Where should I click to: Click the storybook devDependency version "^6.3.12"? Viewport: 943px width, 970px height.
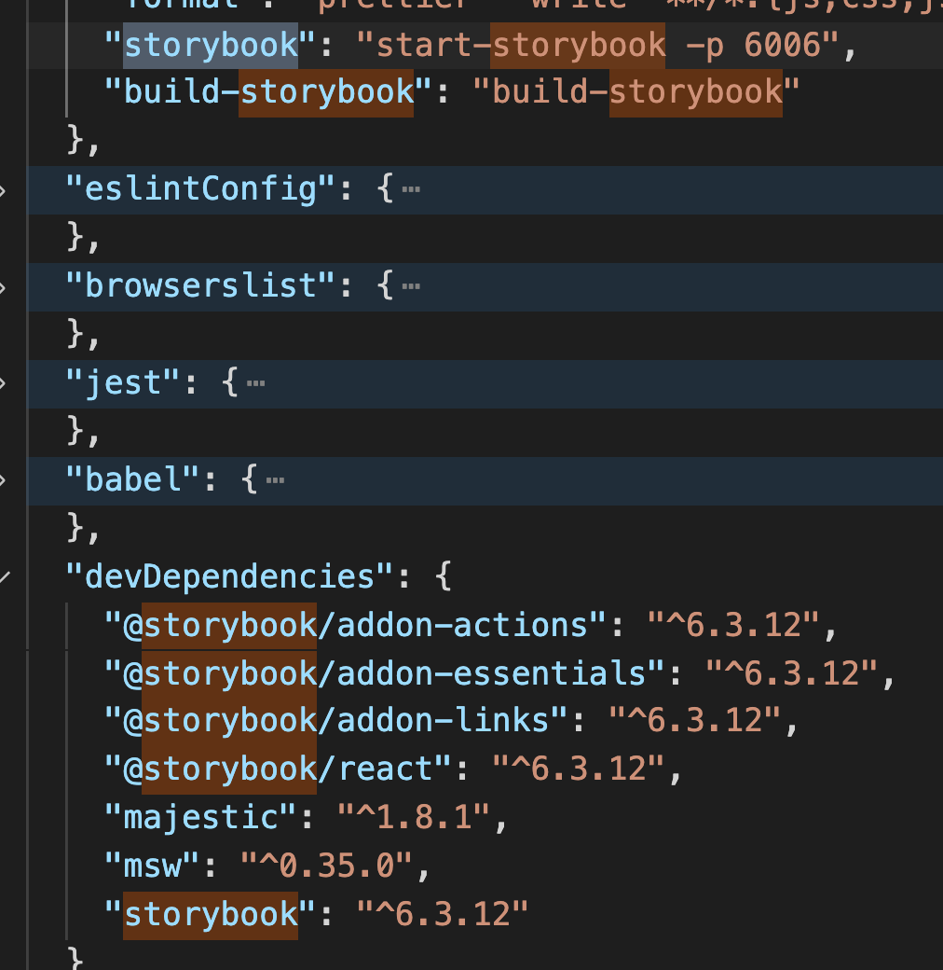click(443, 915)
